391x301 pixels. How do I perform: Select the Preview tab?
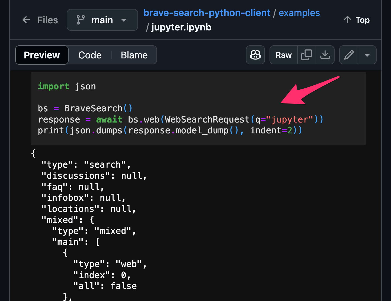coord(41,55)
